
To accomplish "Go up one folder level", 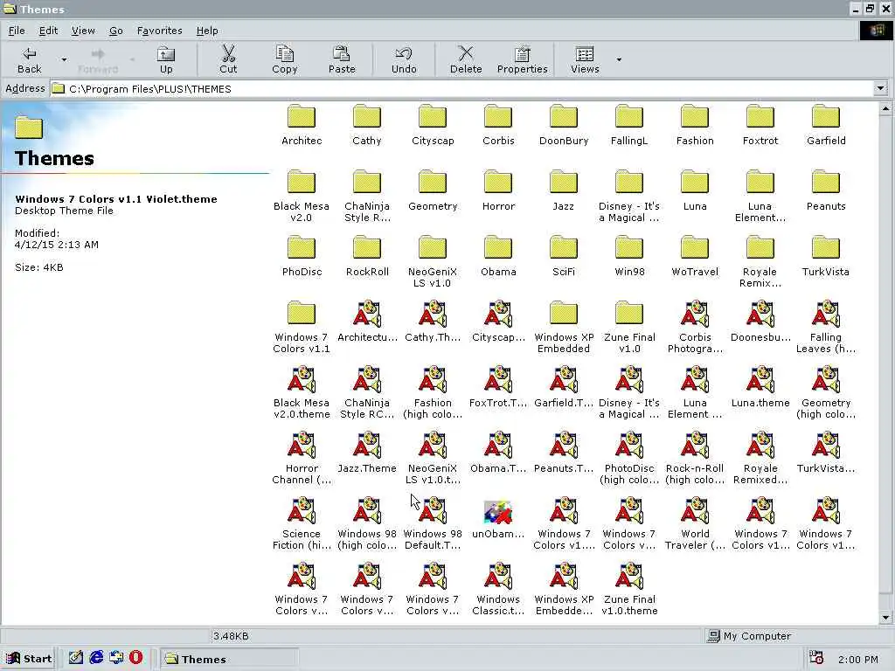I will click(166, 60).
